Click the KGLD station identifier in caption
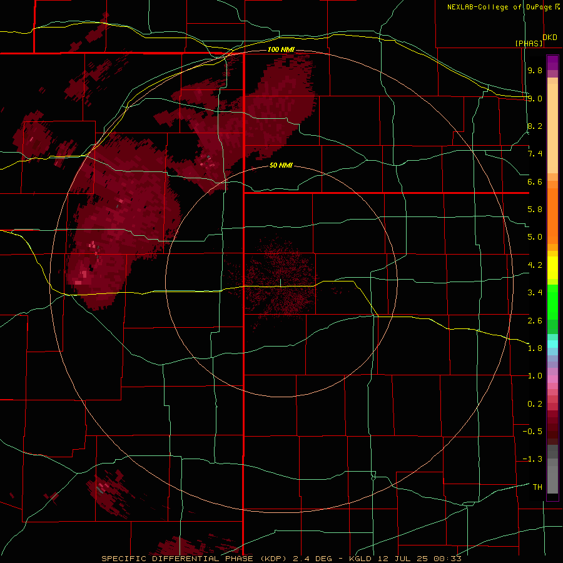The image size is (563, 563). click(362, 559)
